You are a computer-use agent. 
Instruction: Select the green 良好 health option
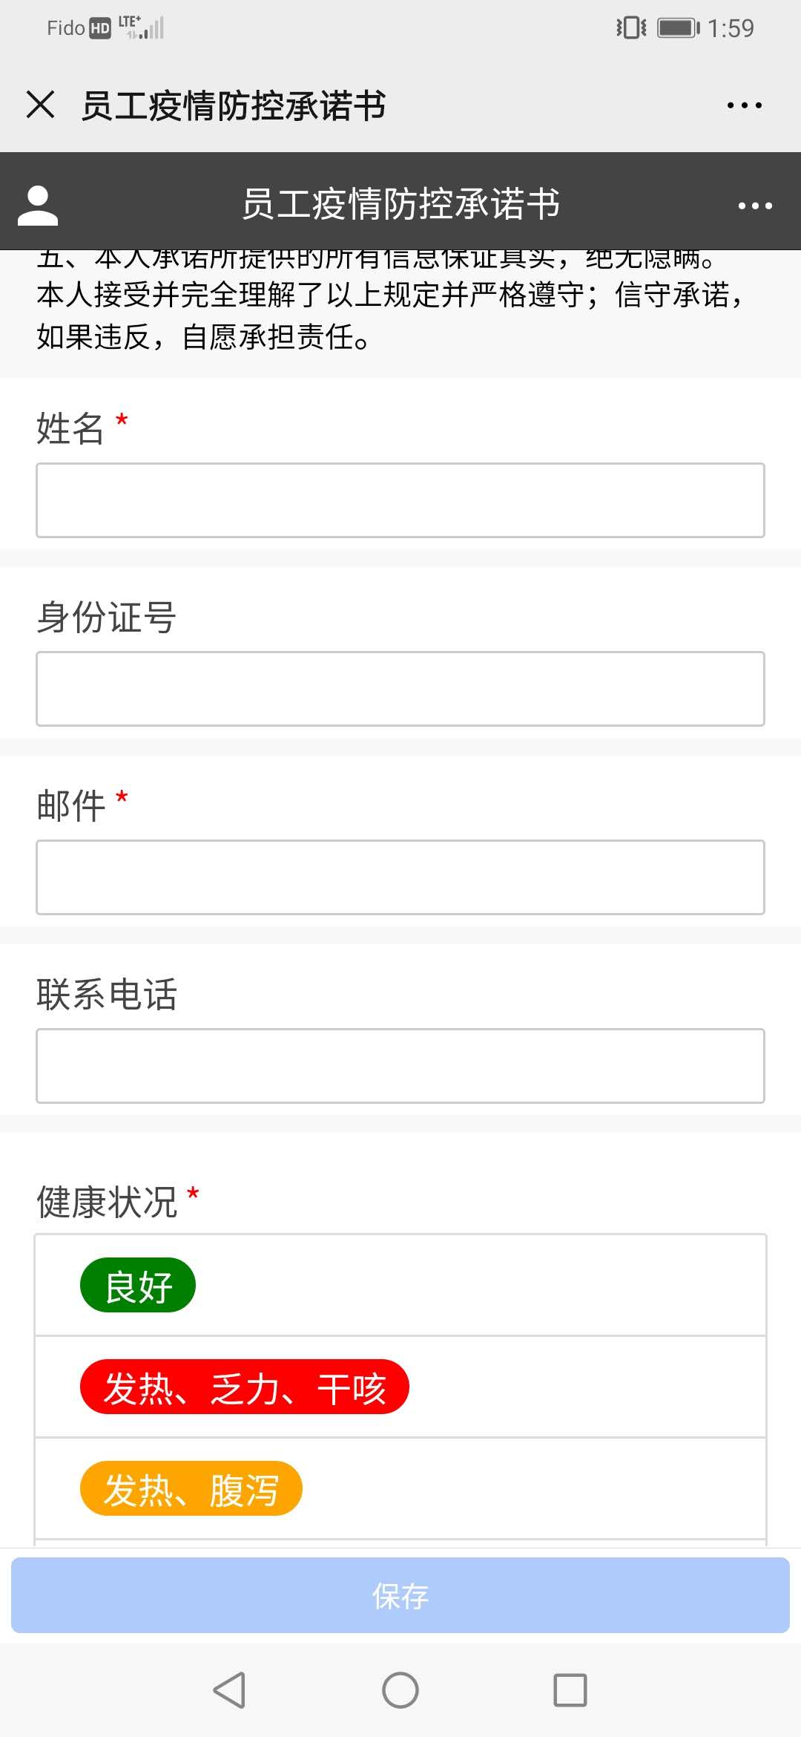(x=138, y=1285)
